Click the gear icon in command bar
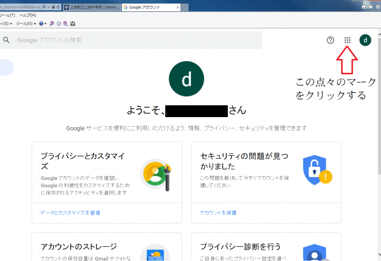Image resolution: width=381 pixels, height=261 pixels. coord(58,23)
